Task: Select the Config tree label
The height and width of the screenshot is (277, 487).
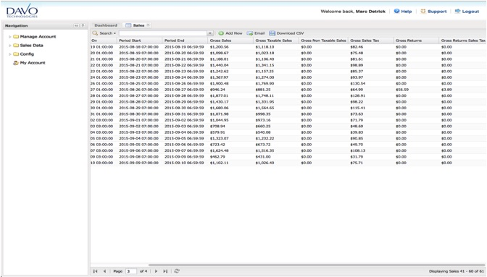Action: 27,54
